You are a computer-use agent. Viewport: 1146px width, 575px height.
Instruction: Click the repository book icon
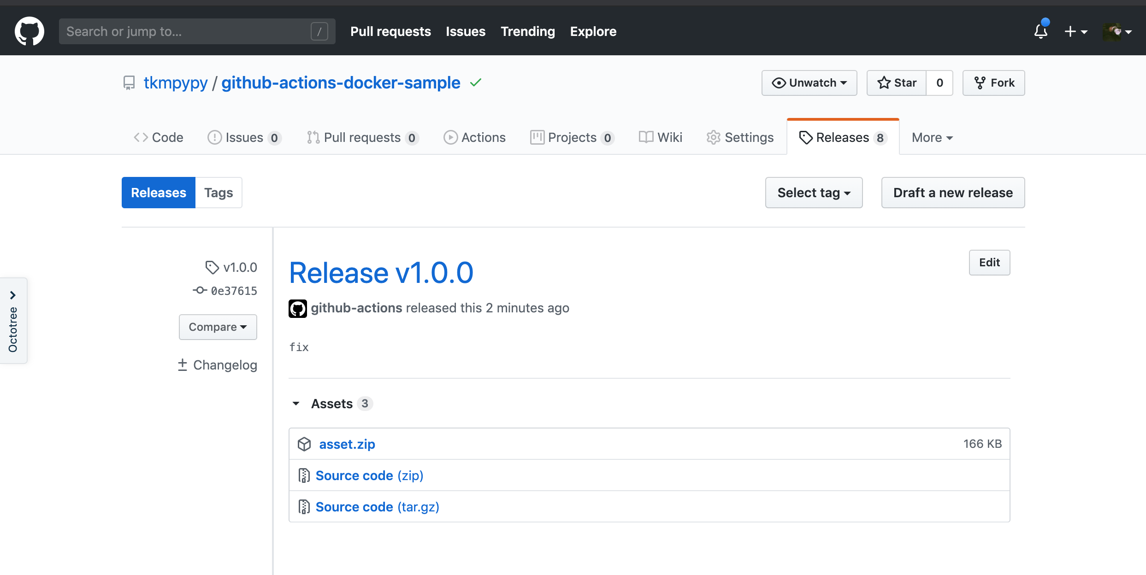(x=129, y=83)
